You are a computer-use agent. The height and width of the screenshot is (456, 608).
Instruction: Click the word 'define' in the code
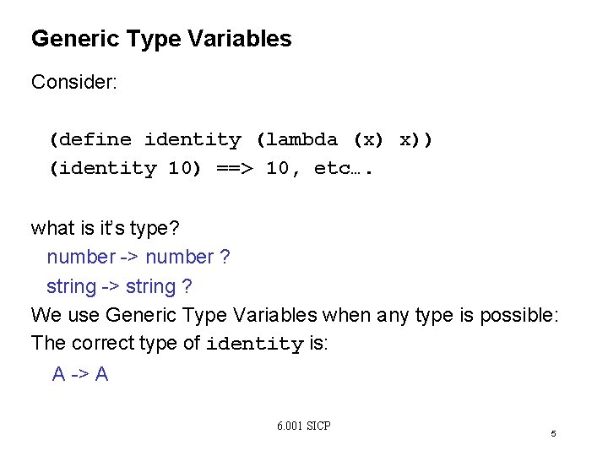(x=95, y=139)
